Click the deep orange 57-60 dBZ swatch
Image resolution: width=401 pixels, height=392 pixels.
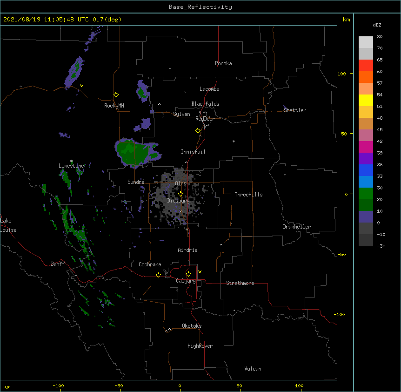[x=366, y=77]
